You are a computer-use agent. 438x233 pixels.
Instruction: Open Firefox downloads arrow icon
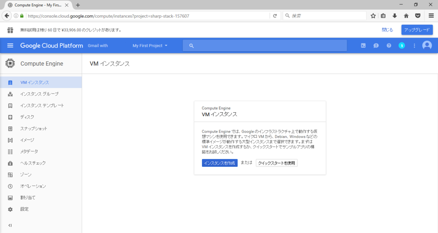pos(395,16)
